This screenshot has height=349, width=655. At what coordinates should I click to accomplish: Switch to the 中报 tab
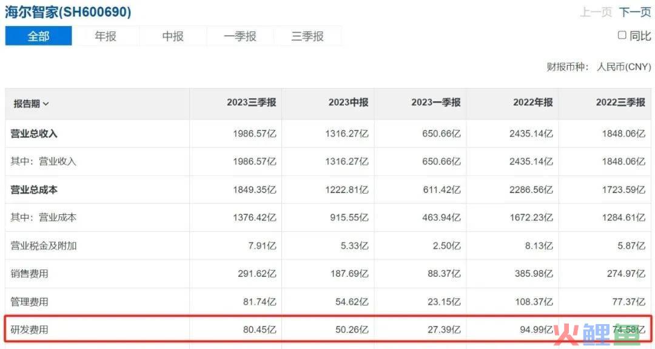[173, 36]
